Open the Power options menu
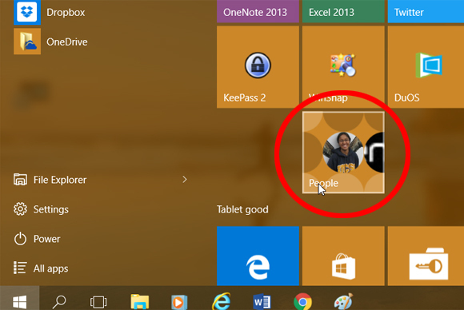The height and width of the screenshot is (310, 464). pyautogui.click(x=38, y=239)
